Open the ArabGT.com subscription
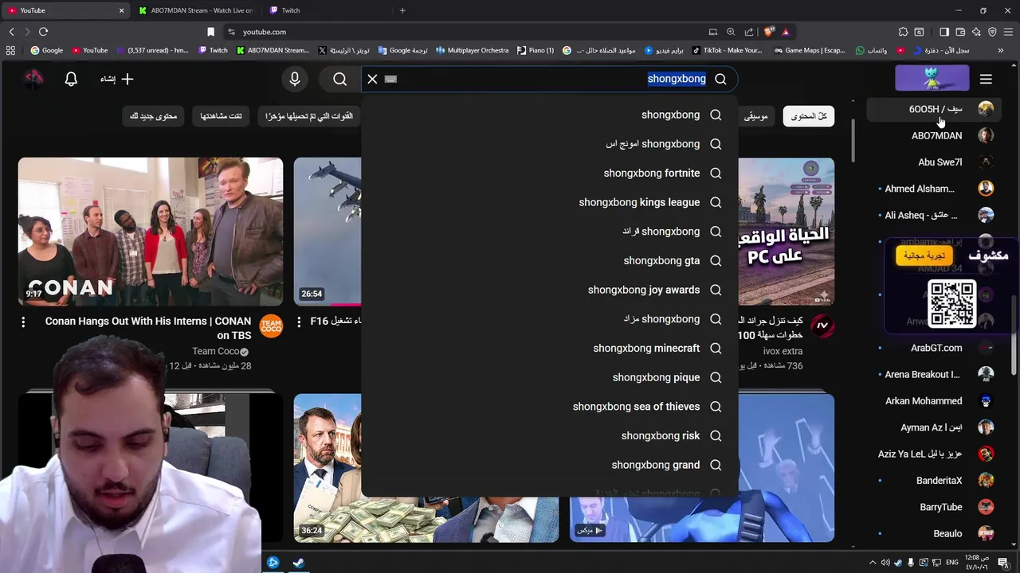This screenshot has height=573, width=1020. pyautogui.click(x=932, y=348)
